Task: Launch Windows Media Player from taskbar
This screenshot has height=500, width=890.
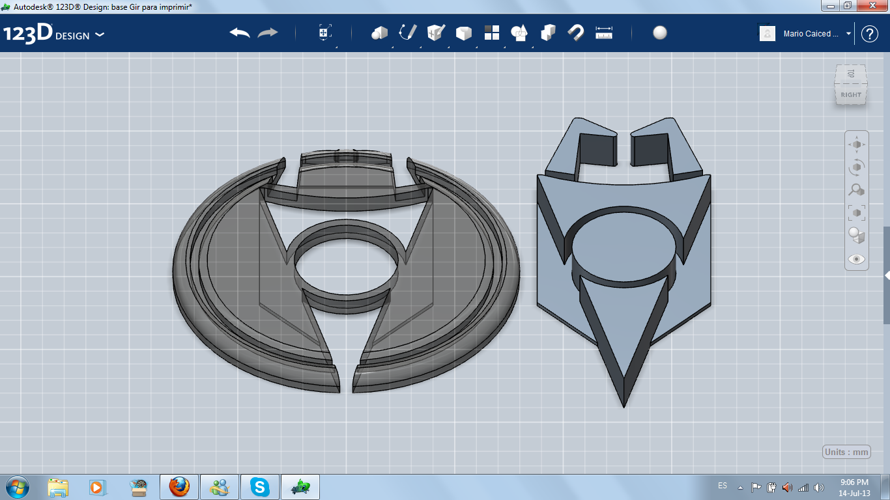Action: click(97, 487)
